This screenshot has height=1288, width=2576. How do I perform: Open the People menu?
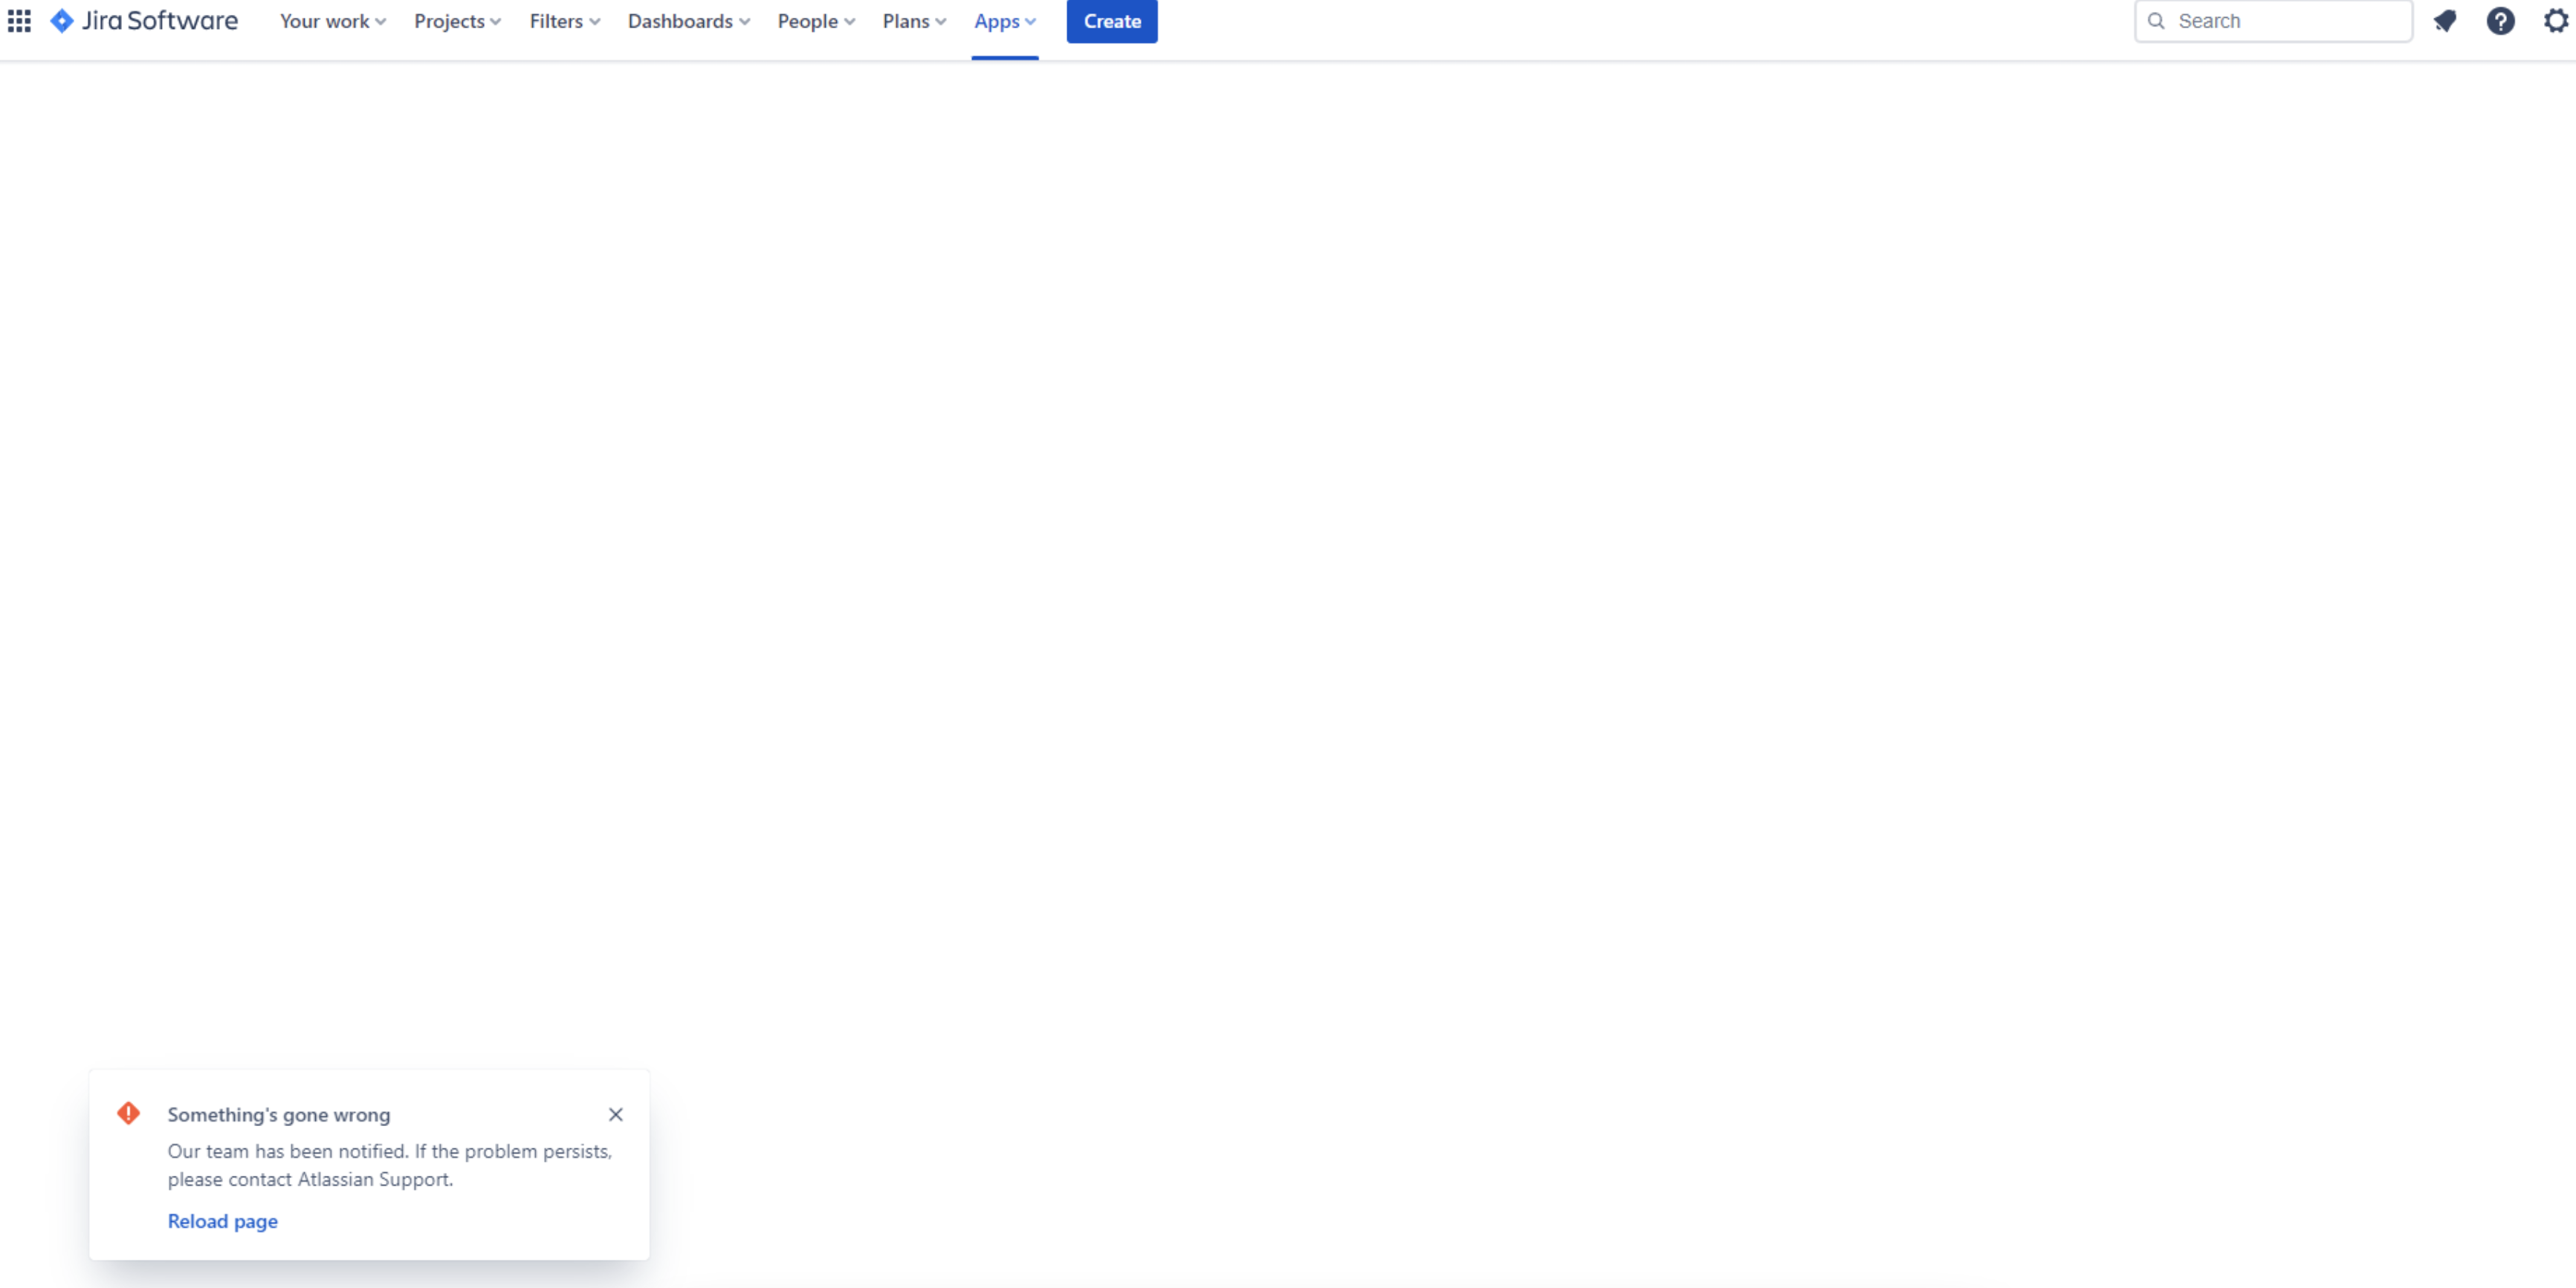coord(815,21)
